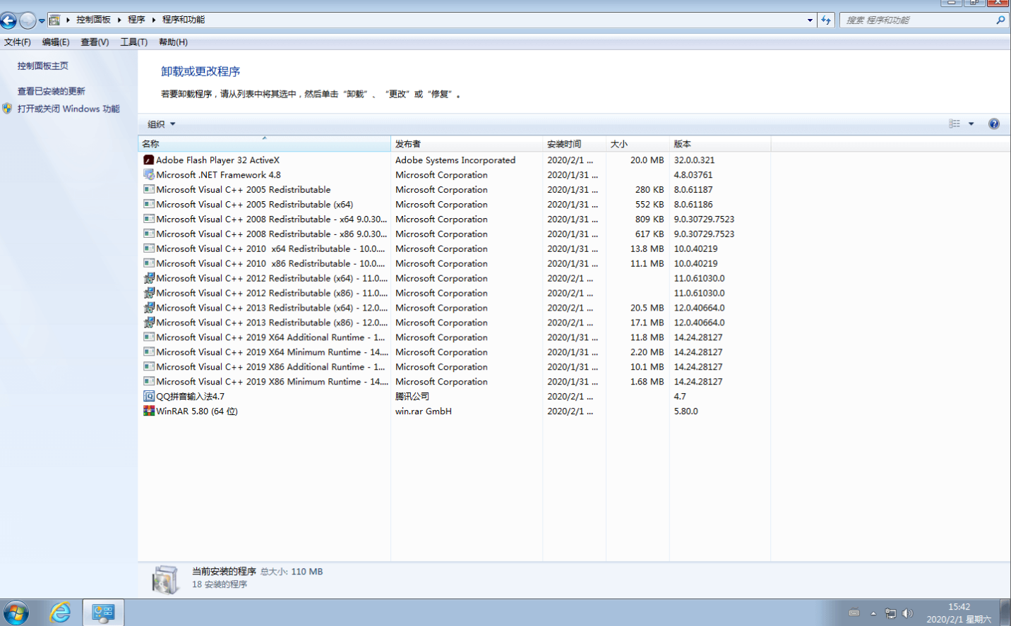Open the 工具(T) menu

click(x=133, y=42)
